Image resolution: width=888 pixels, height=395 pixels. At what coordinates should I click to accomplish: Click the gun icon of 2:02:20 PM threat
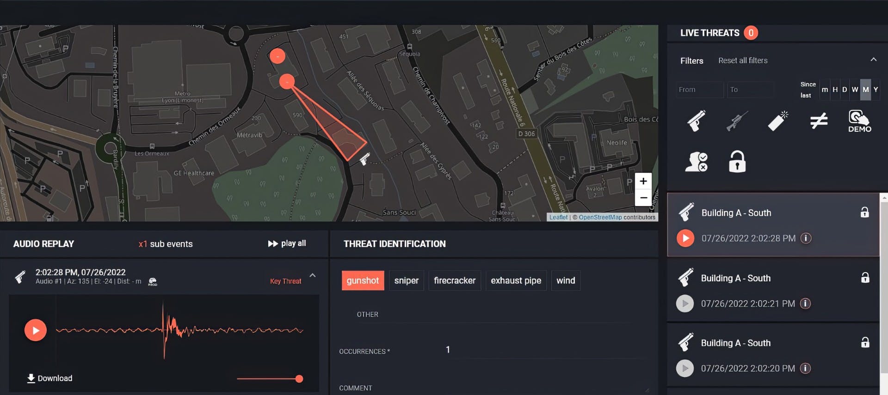(686, 342)
